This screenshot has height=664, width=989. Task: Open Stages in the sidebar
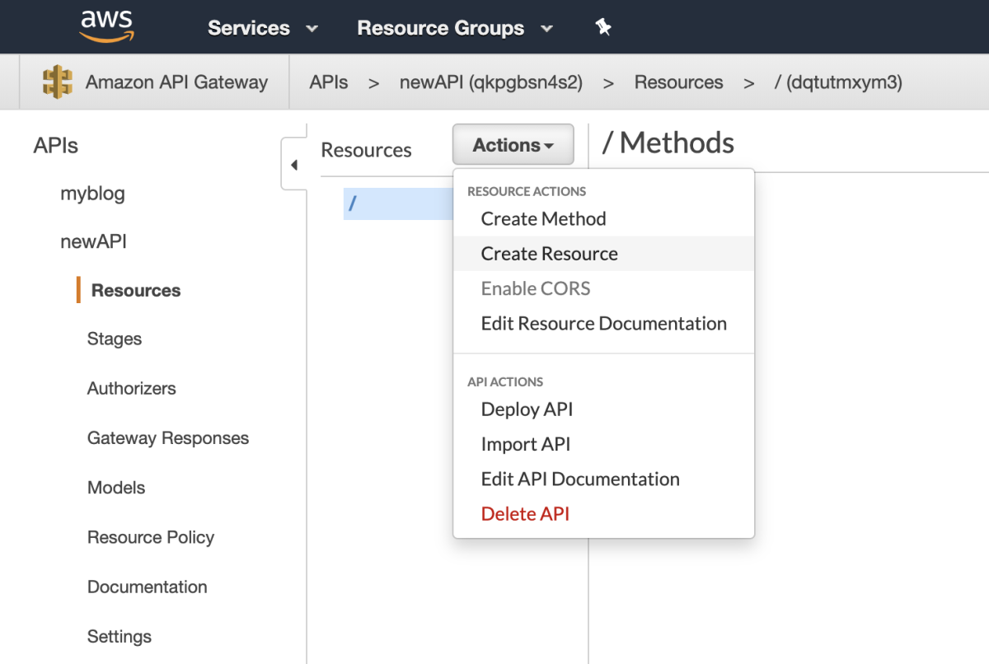(115, 339)
